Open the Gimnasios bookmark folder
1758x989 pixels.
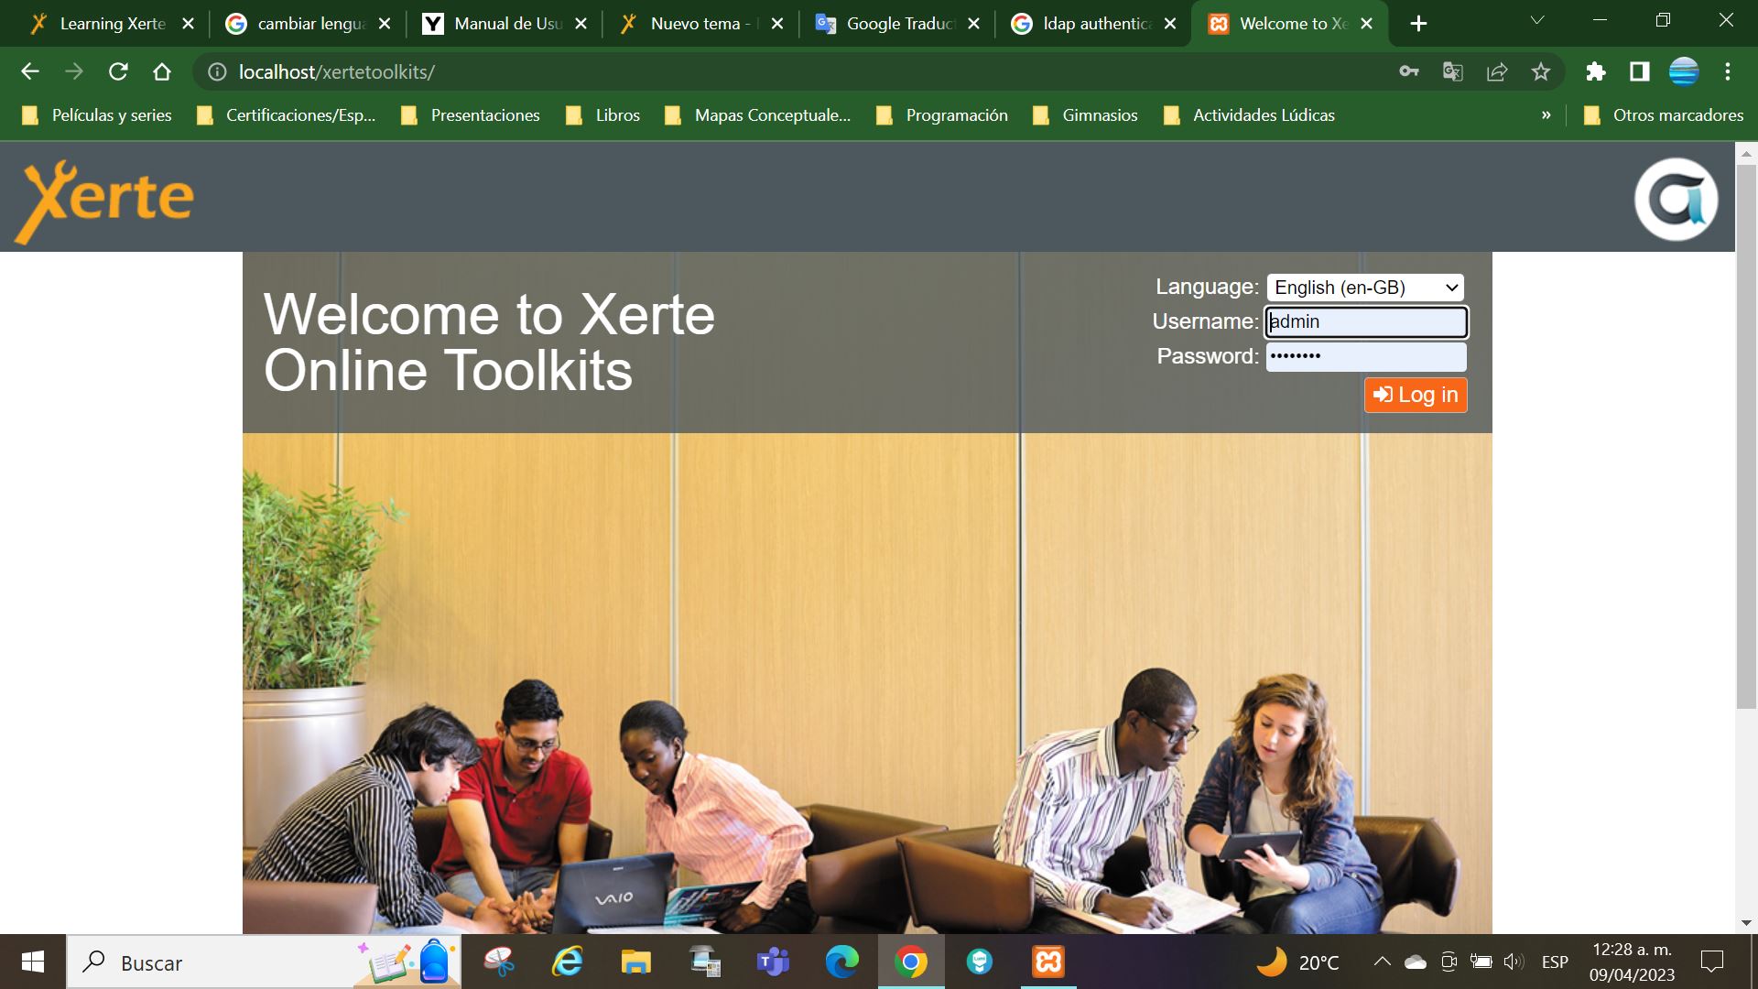(1085, 115)
